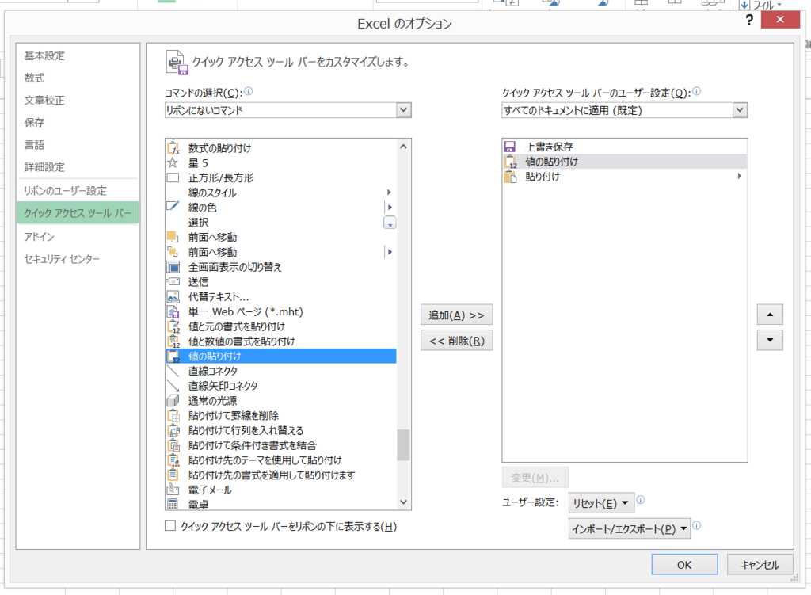811x595 pixels.
Task: Open 保存 category
Action: (x=34, y=123)
